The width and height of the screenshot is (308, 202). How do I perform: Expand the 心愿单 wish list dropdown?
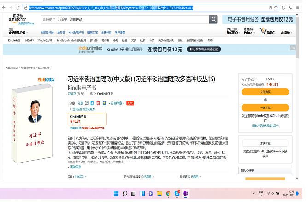(286, 33)
